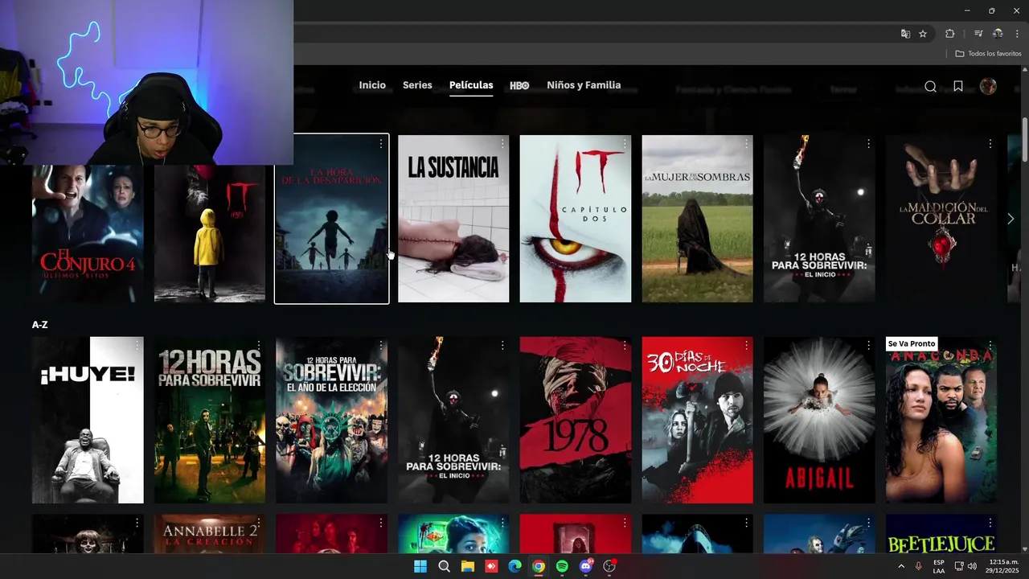Open IT Capítulo Dos poster
This screenshot has width=1029, height=579.
(x=576, y=219)
